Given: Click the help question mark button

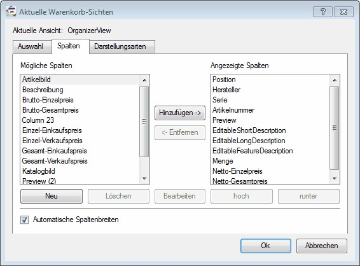Looking at the screenshot, I should (322, 11).
